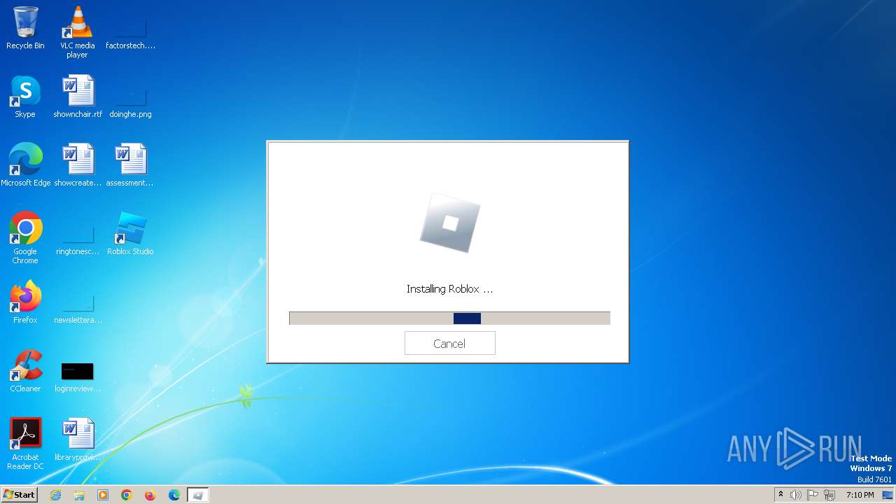This screenshot has width=896, height=504.
Task: Select the Skype desktop shortcut
Action: pos(25,97)
